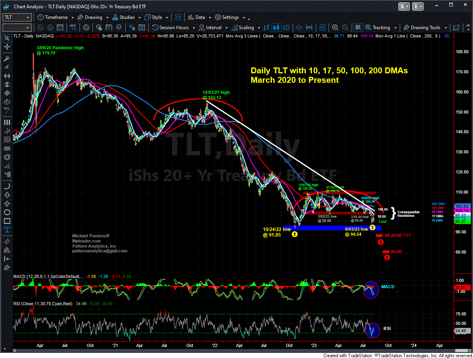This screenshot has width=473, height=358.
Task: Toggle the data grid tracking button
Action: click(x=358, y=28)
